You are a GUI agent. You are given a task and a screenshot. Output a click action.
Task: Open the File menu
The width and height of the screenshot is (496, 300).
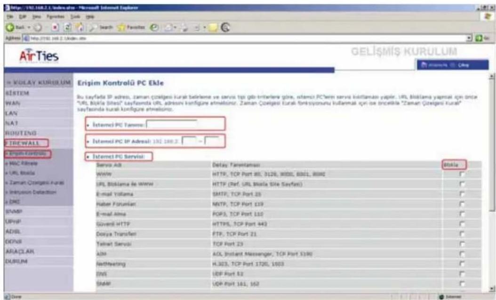[x=9, y=16]
